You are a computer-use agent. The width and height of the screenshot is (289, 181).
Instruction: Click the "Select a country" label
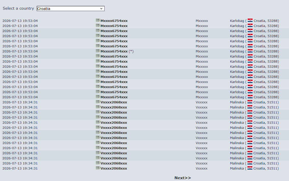(18, 8)
